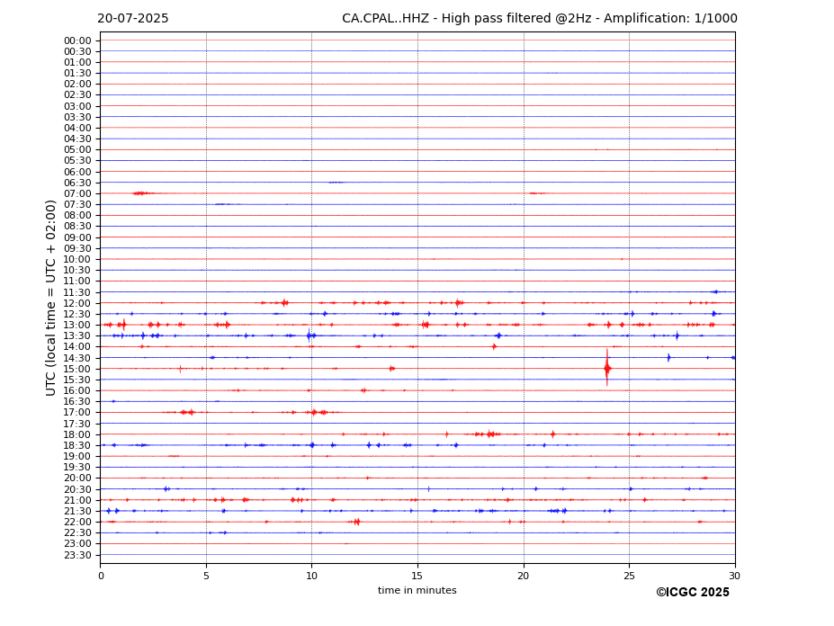The height and width of the screenshot is (626, 834).
Task: Click the x-axis tick label 15
Action: [417, 576]
